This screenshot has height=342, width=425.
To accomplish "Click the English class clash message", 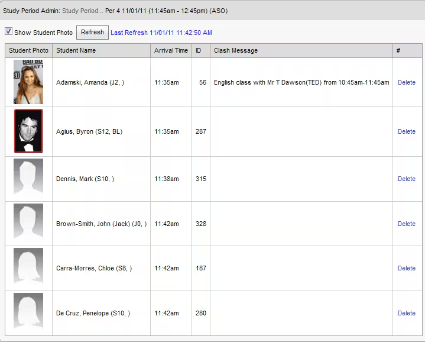I will pos(301,82).
